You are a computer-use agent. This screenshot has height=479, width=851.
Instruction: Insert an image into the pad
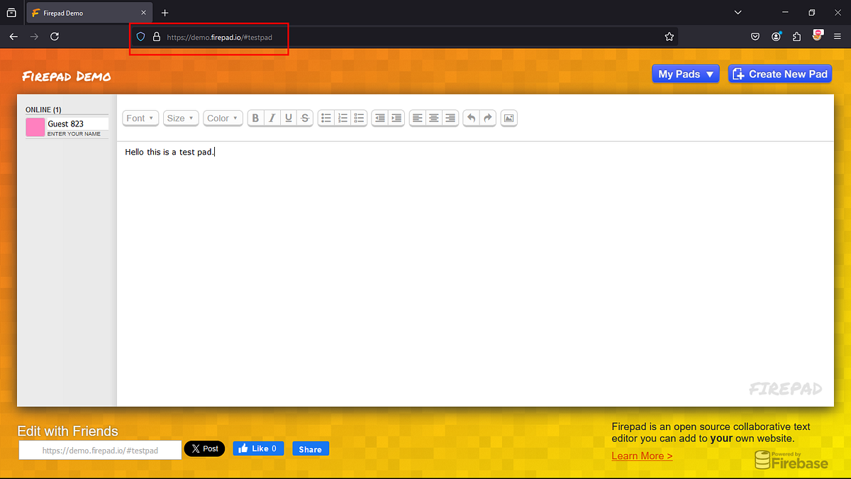click(508, 118)
